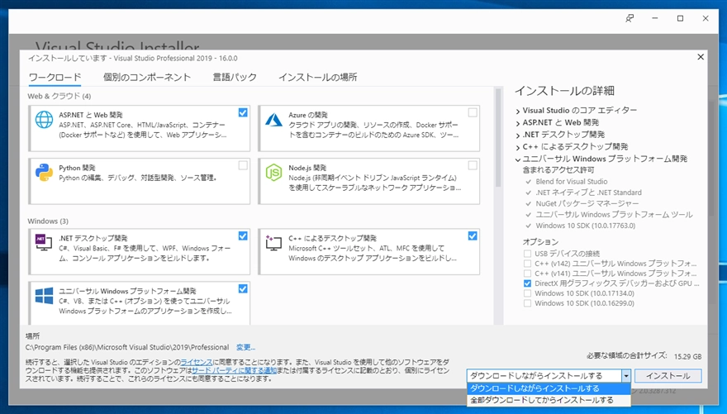This screenshot has width=727, height=414.
Task: Enable Windows 10 SDK (10.0.16299.0) option
Action: (x=527, y=303)
